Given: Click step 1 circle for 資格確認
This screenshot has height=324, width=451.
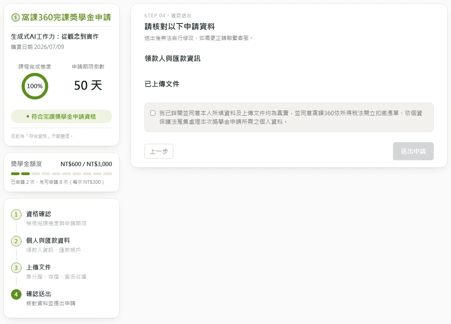Looking at the screenshot, I should pyautogui.click(x=16, y=214).
